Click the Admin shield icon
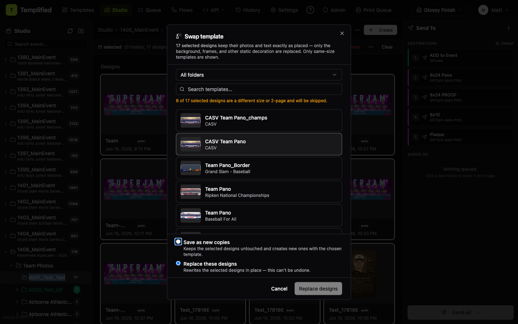Image resolution: width=518 pixels, height=324 pixels. (x=325, y=10)
